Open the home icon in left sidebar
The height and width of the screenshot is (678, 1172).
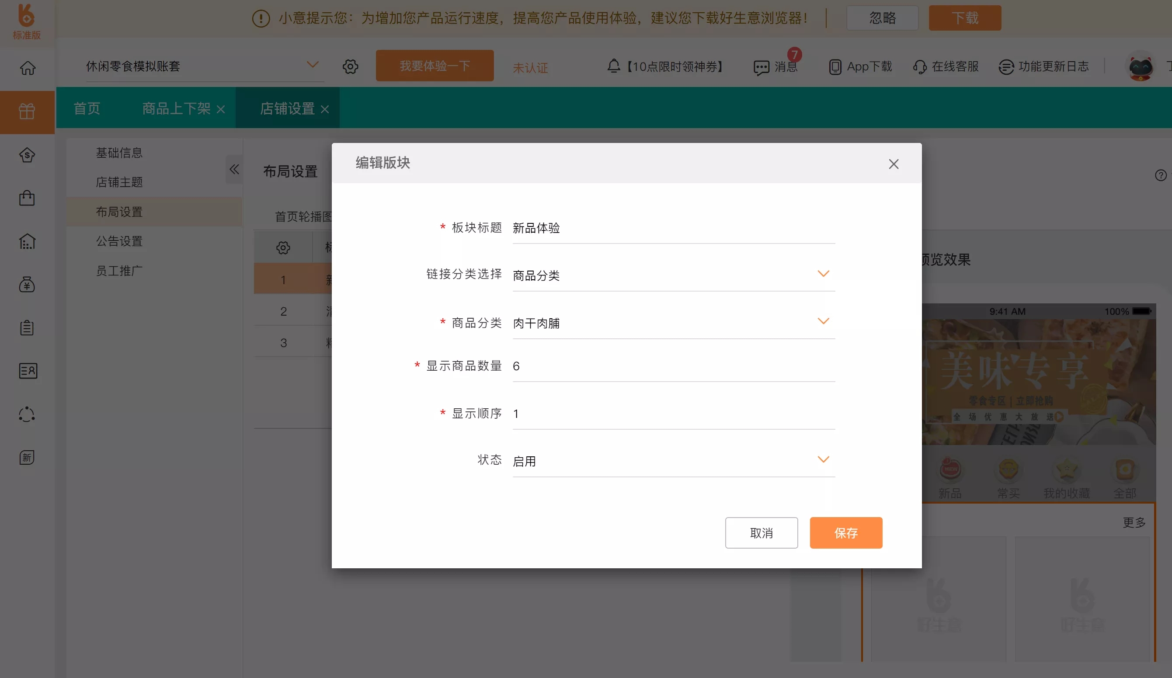(x=28, y=68)
